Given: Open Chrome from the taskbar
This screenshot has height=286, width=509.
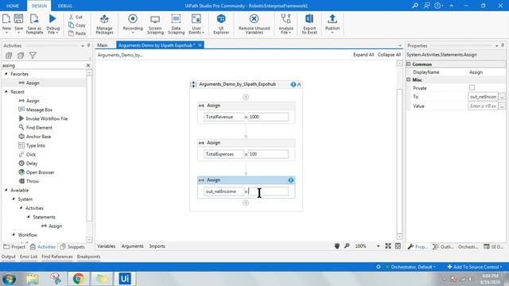Looking at the screenshot, I should point(78,279).
